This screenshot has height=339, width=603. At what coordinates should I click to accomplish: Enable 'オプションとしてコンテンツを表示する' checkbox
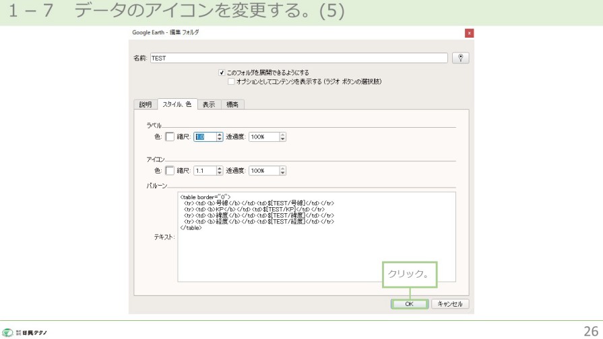pyautogui.click(x=232, y=81)
